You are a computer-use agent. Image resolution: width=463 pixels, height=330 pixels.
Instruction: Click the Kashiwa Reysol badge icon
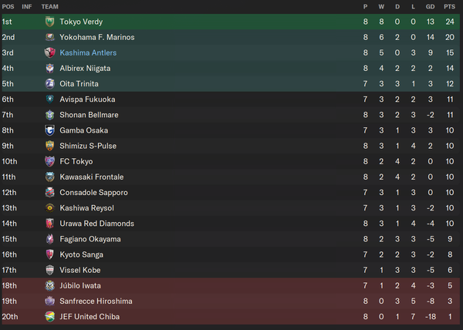point(49,208)
